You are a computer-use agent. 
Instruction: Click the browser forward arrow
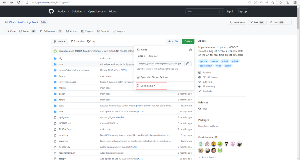point(11,2)
